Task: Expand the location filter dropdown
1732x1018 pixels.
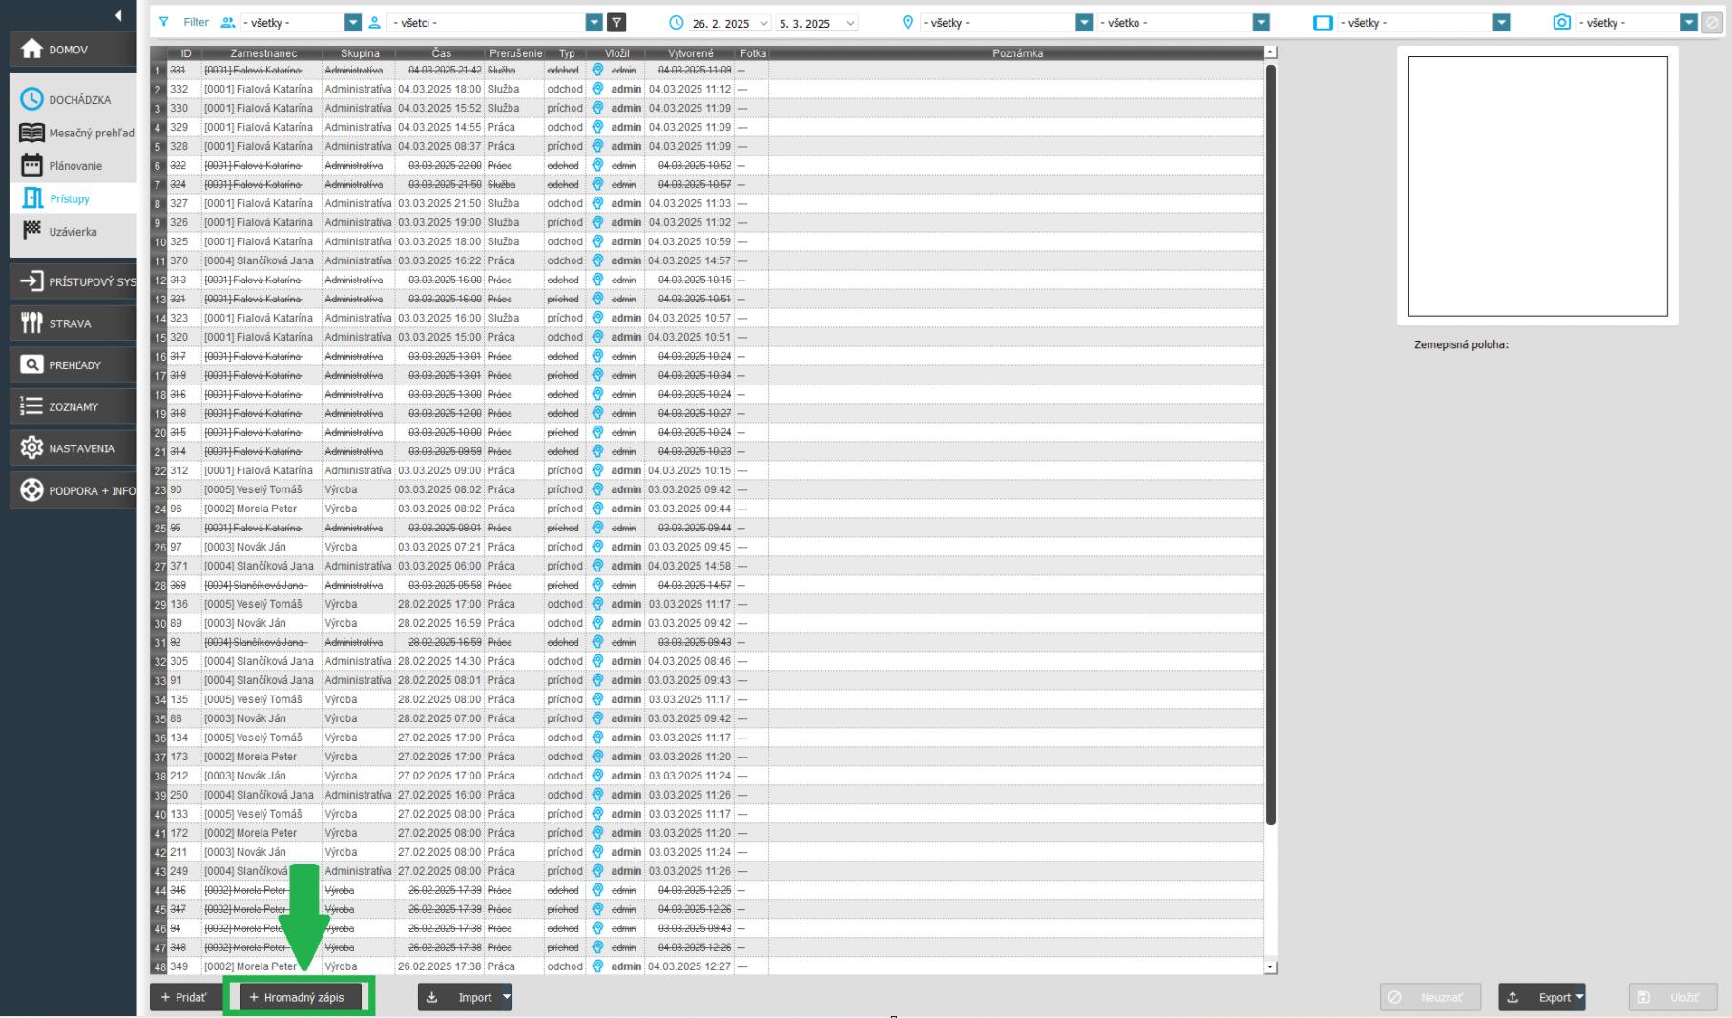Action: pyautogui.click(x=1084, y=23)
